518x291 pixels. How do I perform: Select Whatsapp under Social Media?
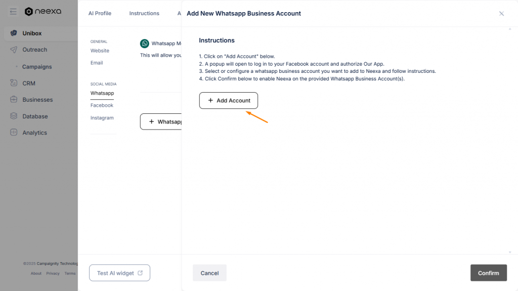[x=102, y=93]
